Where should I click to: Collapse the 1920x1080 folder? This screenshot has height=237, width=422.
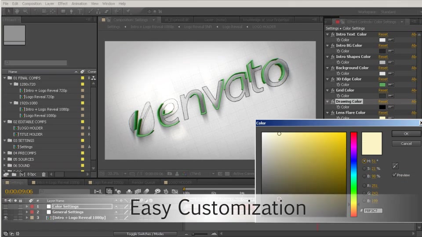pos(11,103)
